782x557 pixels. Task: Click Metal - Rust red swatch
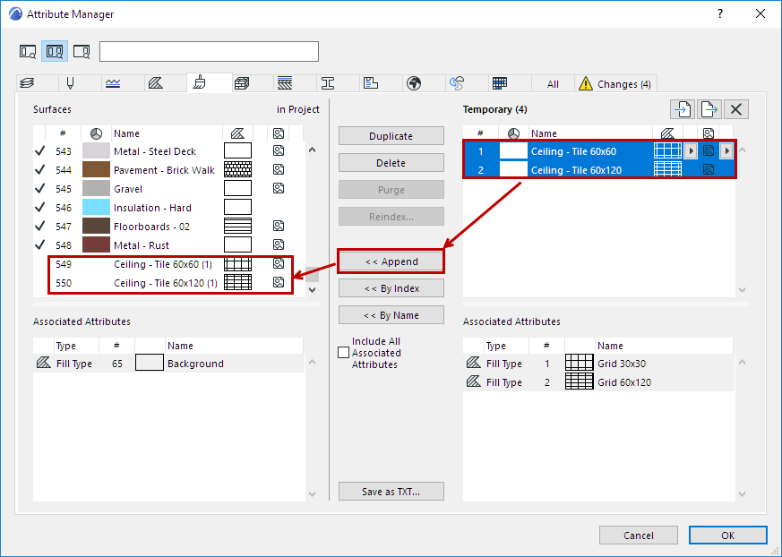coord(96,244)
